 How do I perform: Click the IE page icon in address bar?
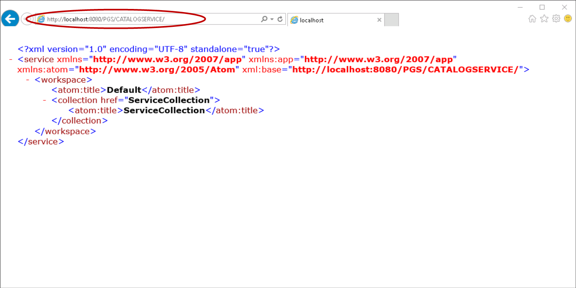click(x=41, y=19)
